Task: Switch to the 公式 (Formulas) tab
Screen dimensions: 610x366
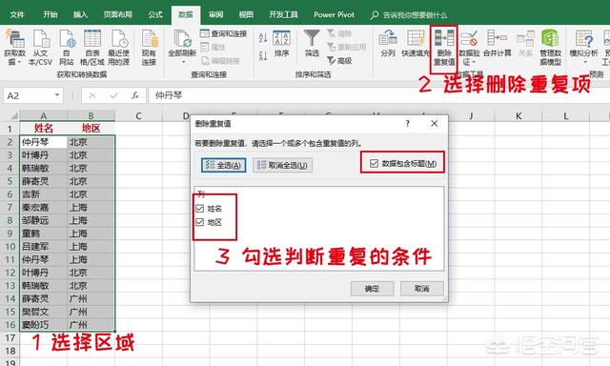Action: pos(155,15)
